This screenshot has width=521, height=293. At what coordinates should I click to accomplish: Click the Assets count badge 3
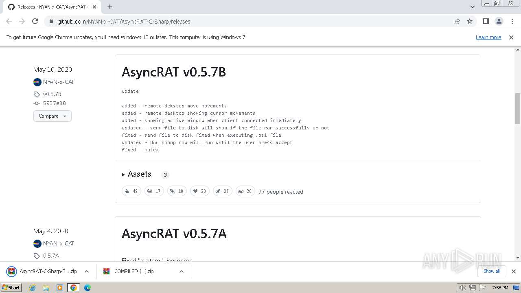[x=165, y=175]
